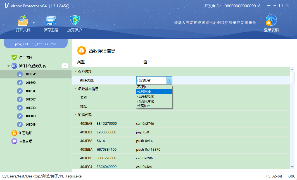Choose 不保护 from the dropdown list
Image resolution: width=297 pixels, height=180 pixels.
click(x=154, y=87)
